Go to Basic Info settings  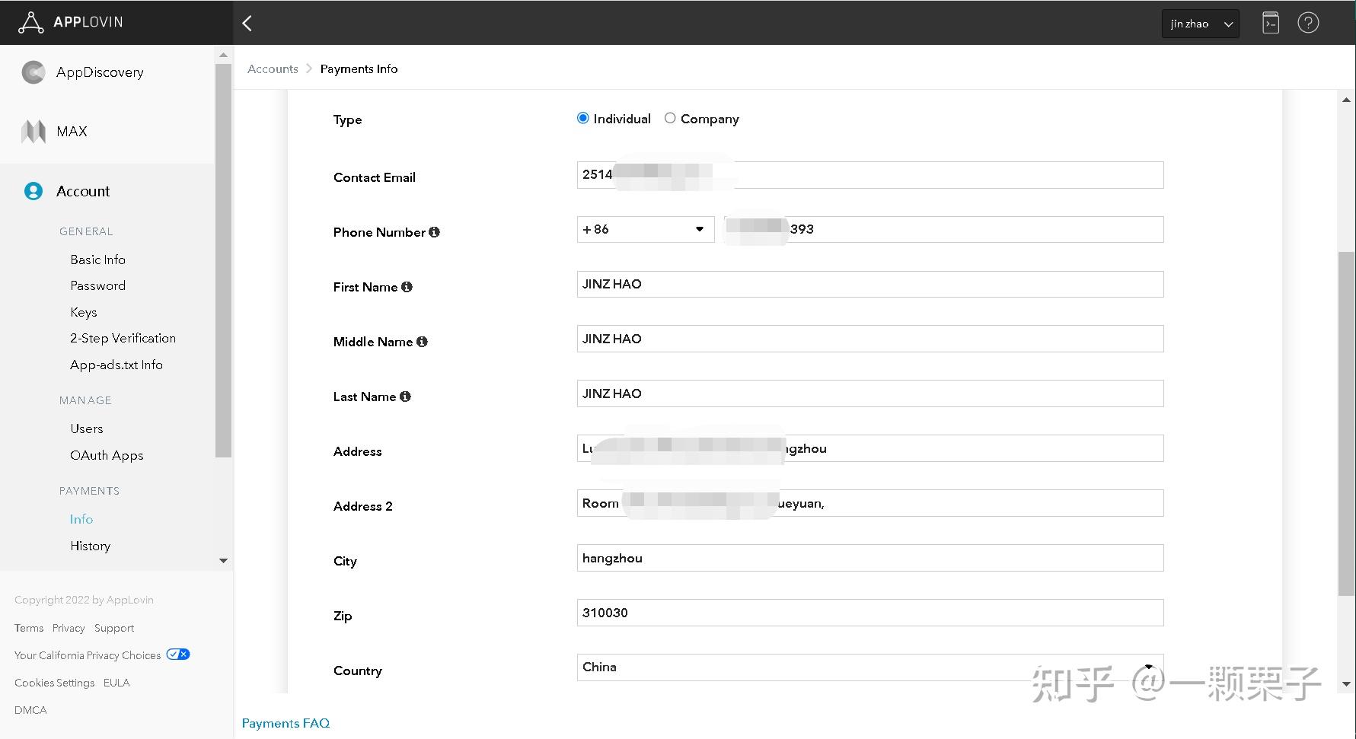97,260
